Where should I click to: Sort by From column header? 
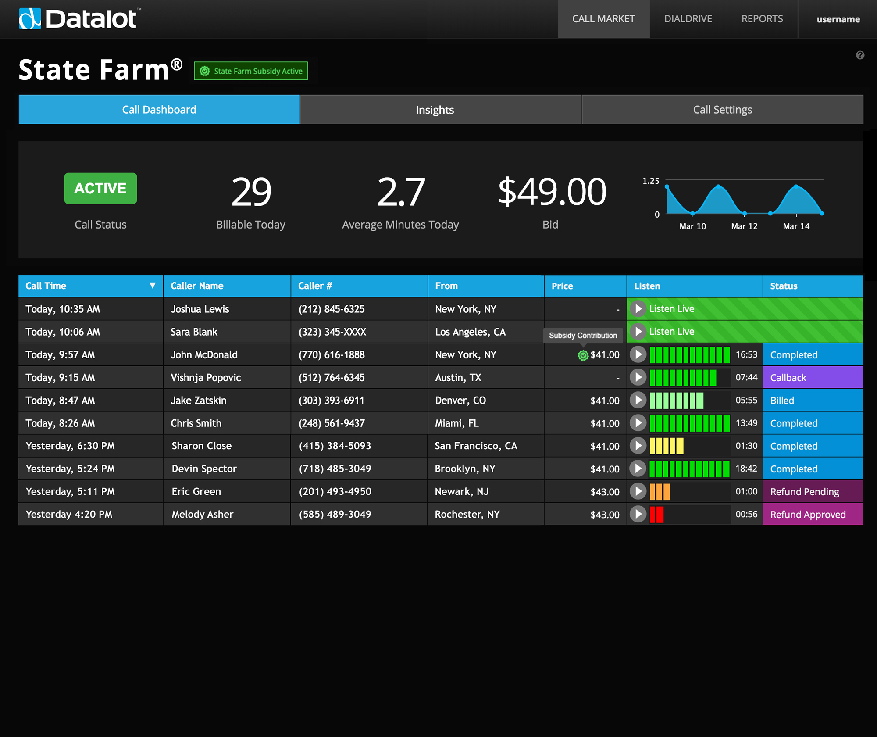pos(486,286)
